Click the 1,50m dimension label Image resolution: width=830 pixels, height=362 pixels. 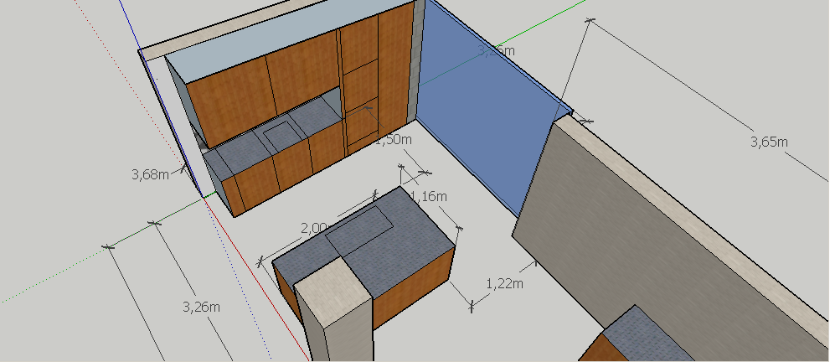[x=393, y=139]
